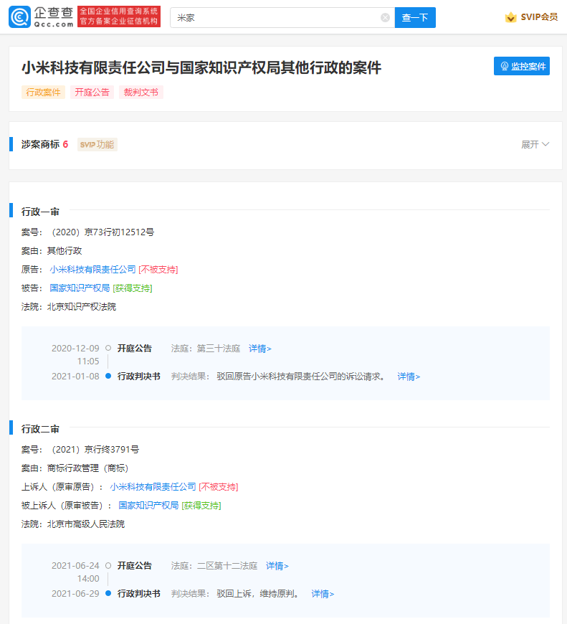Click the 2020-12-09 timeline marker circle

(108, 348)
